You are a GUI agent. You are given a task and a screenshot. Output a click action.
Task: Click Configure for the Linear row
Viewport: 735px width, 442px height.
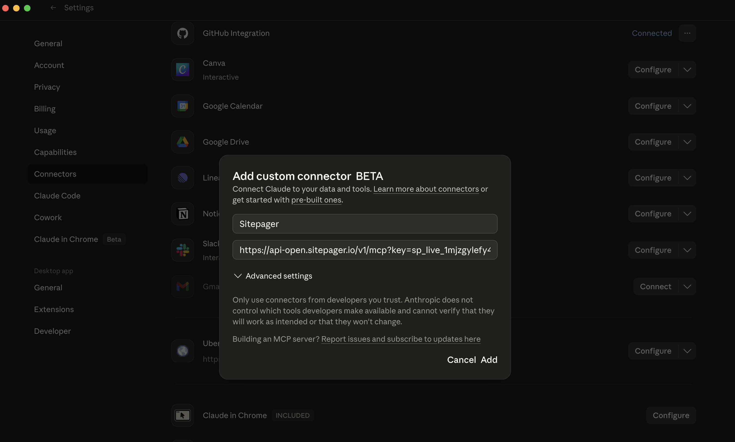click(x=653, y=178)
